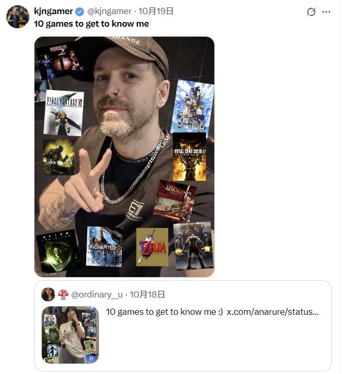Click the 10月18日 quoted tweet date
The height and width of the screenshot is (374, 346).
[x=147, y=294]
